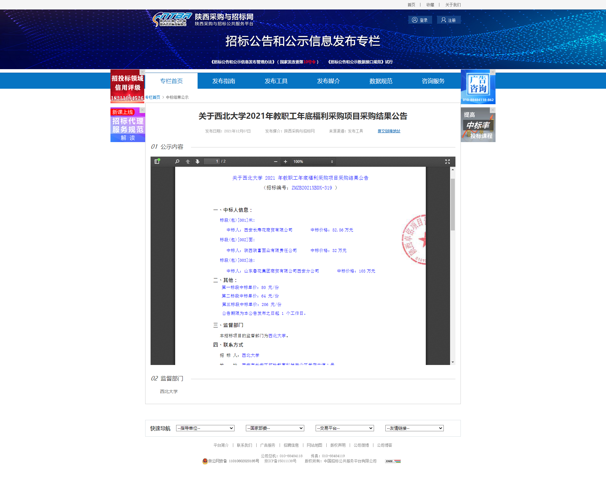This screenshot has height=496, width=606.
Task: Close the 招投标领域信用评级 floating ad
Action: pyautogui.click(x=142, y=72)
